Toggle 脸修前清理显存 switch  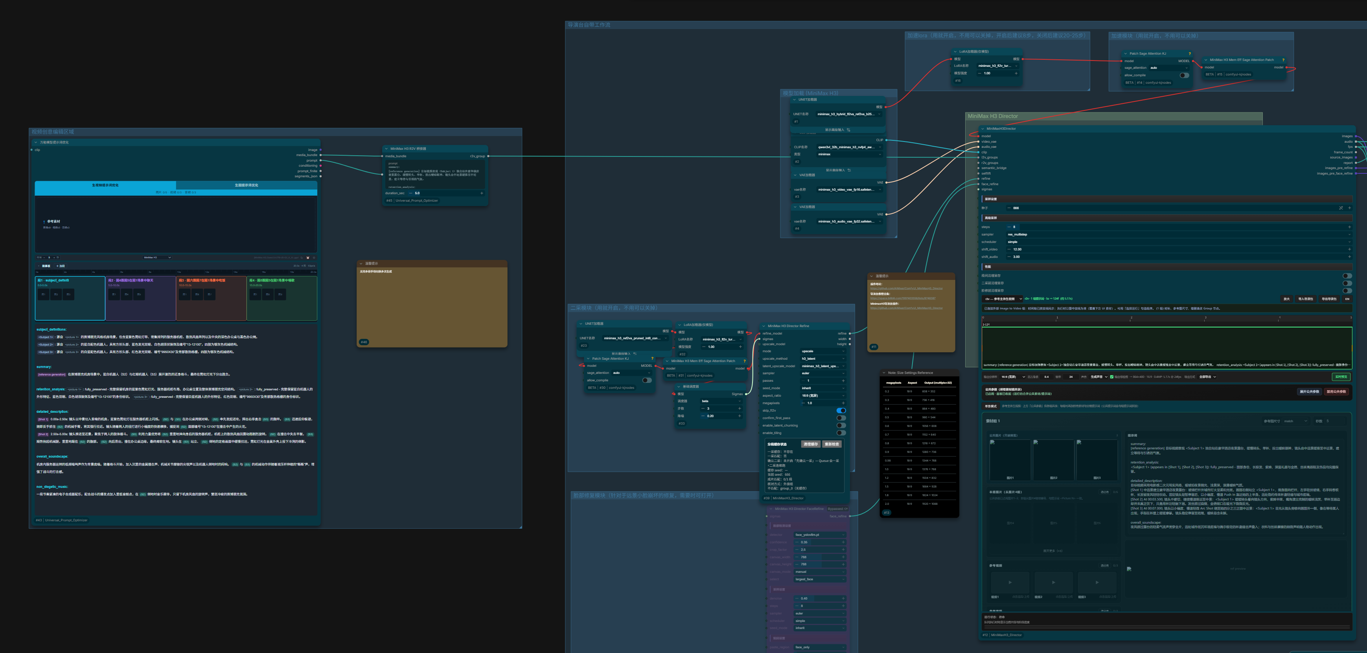click(x=1347, y=291)
